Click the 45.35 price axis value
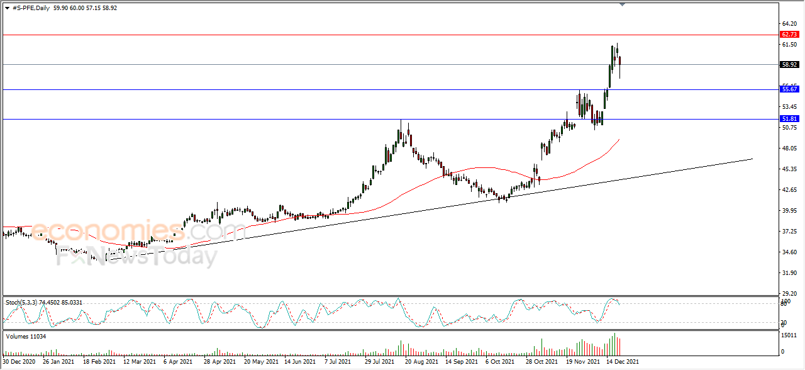Viewport: 805px width, 370px height. pos(789,169)
